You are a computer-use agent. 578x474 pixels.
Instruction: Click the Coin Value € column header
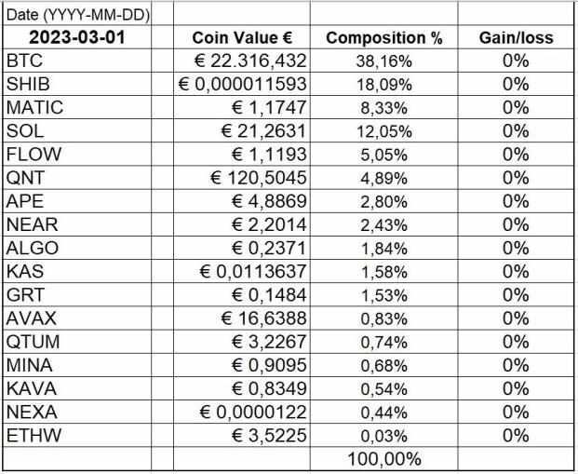pyautogui.click(x=243, y=39)
